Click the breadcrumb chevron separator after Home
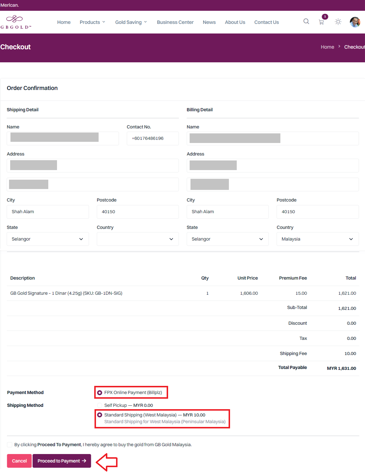365x475 pixels. coord(339,47)
